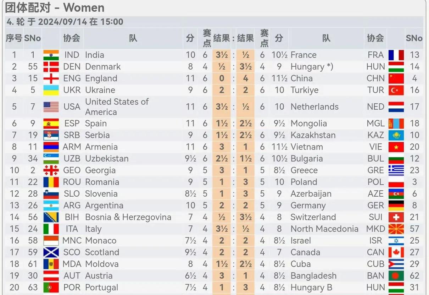Click the China flag icon
The height and width of the screenshot is (295, 429).
pos(396,78)
